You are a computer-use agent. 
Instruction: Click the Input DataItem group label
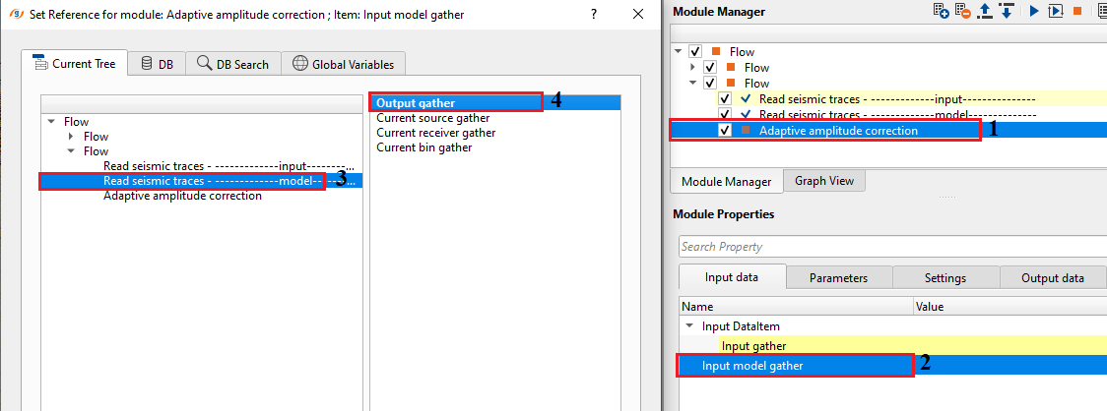(741, 326)
